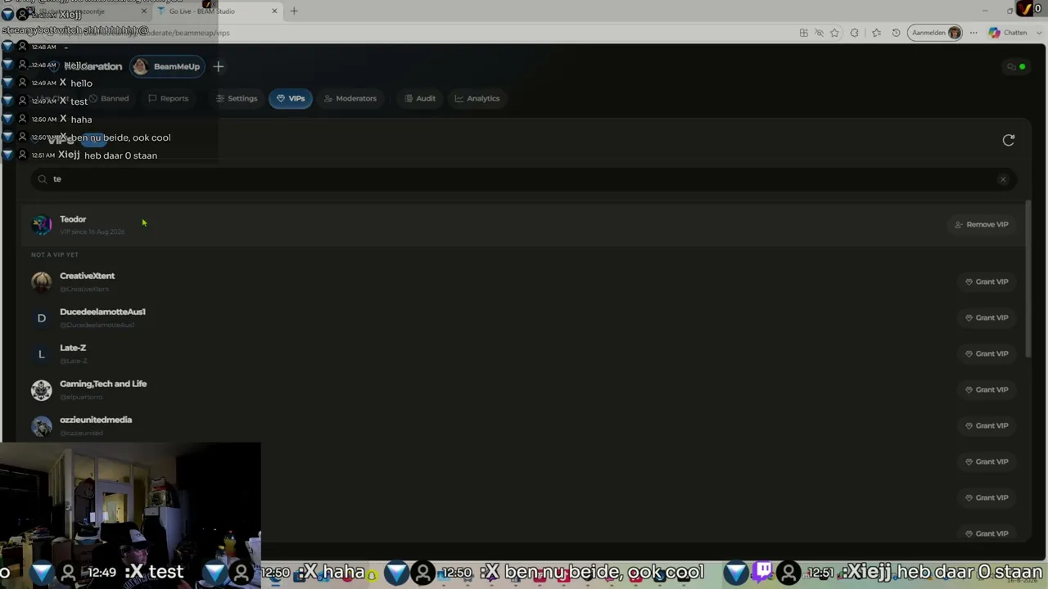This screenshot has height=589, width=1048.
Task: Open the Reports tab
Action: pos(168,98)
